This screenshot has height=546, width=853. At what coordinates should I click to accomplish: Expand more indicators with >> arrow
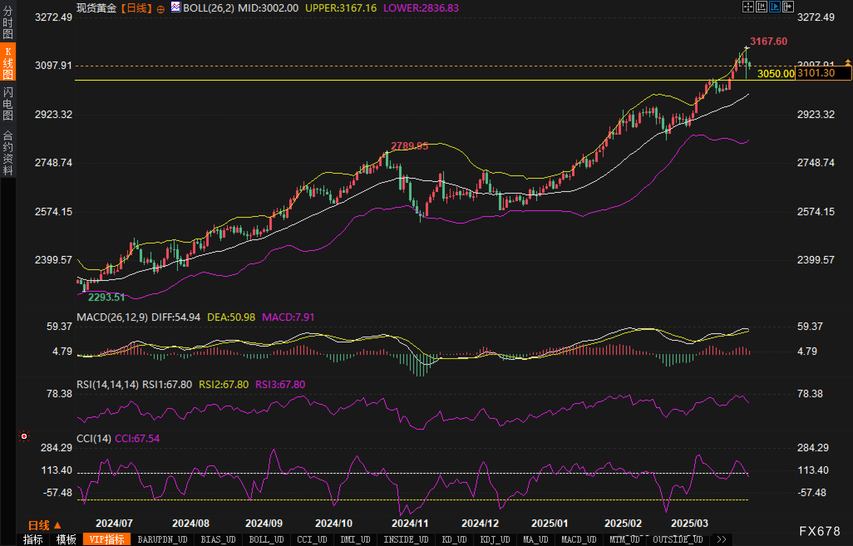click(722, 539)
